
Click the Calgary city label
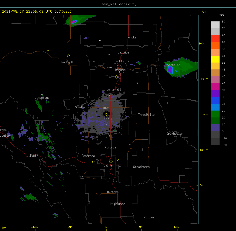109,165
